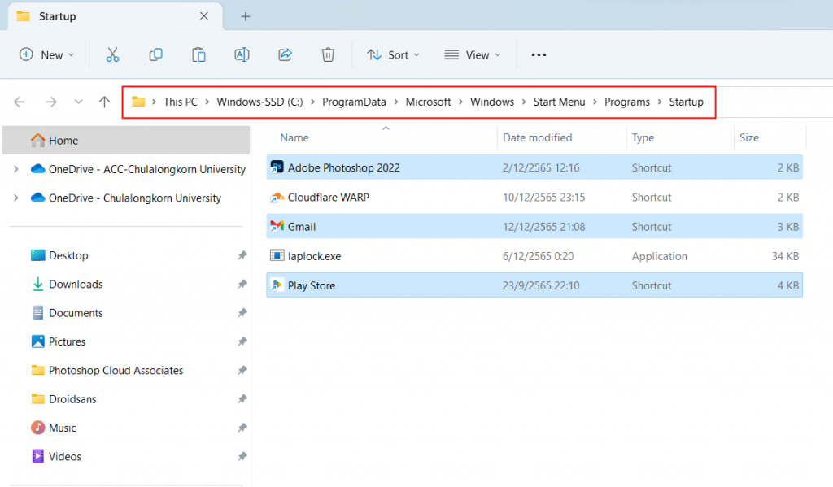Click the back navigation arrow

click(x=20, y=102)
